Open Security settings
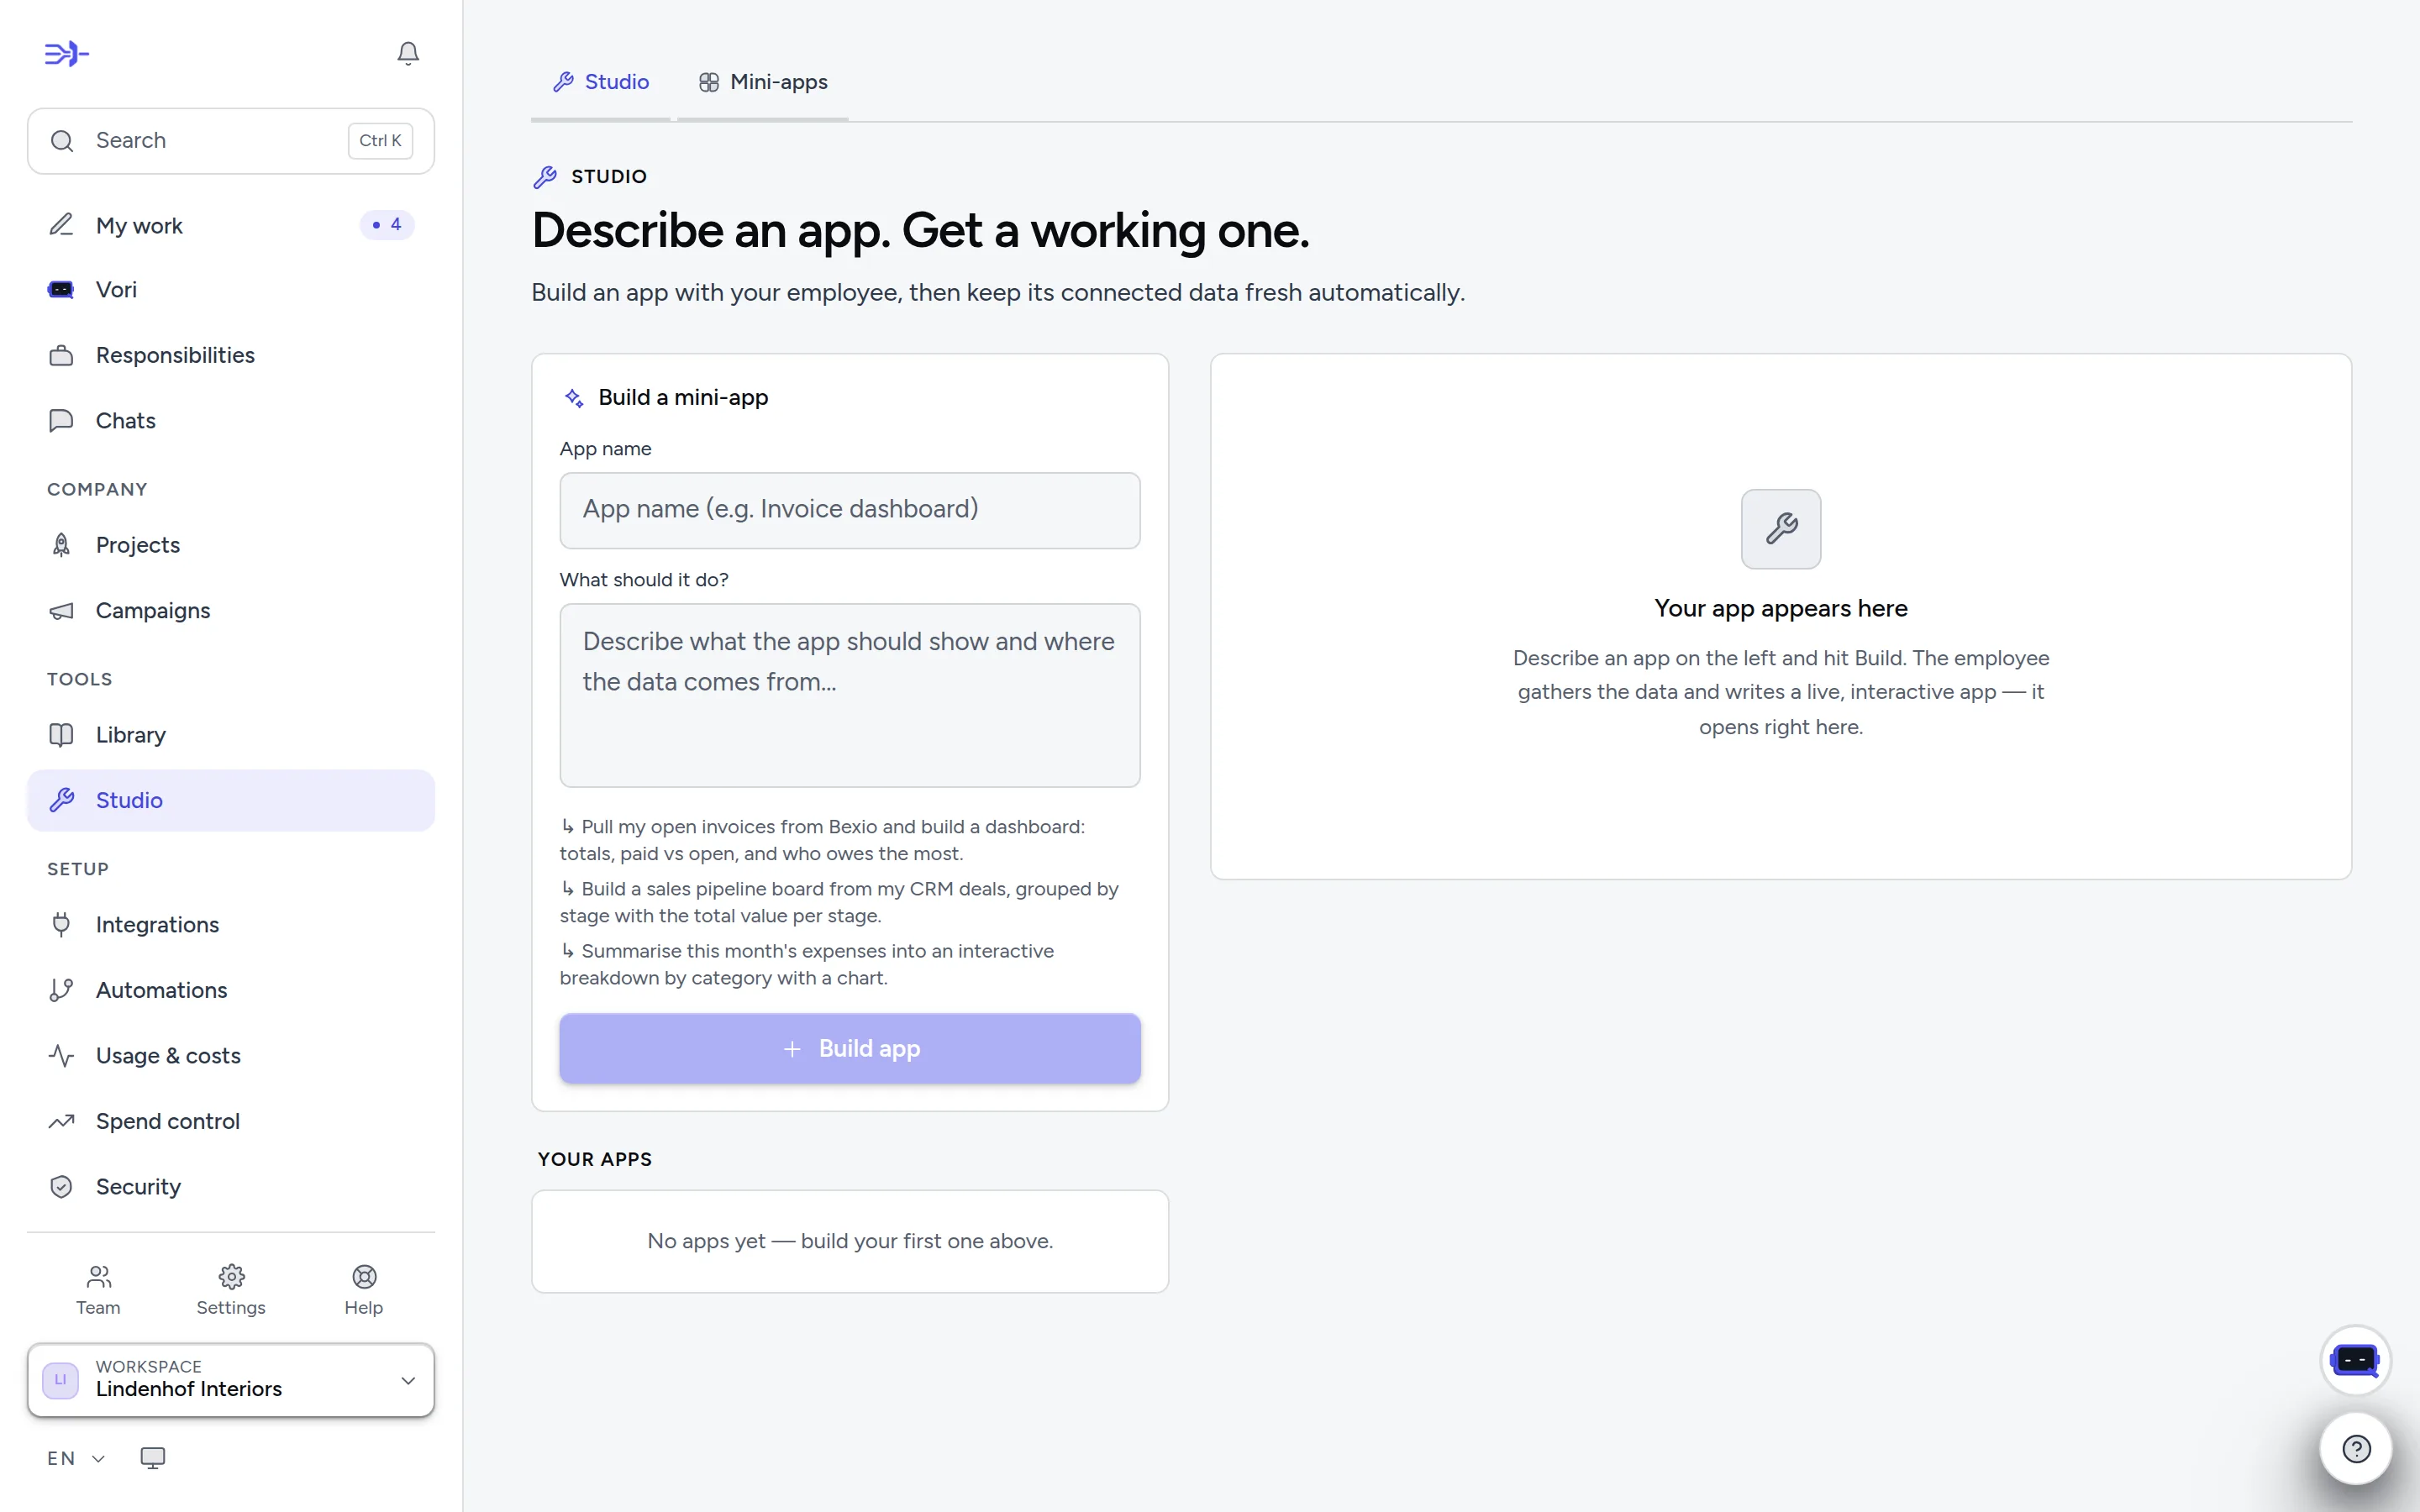This screenshot has width=2420, height=1512. (x=231, y=1187)
